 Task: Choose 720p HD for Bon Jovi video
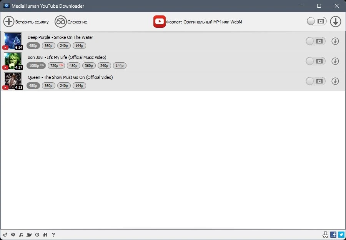[56, 65]
